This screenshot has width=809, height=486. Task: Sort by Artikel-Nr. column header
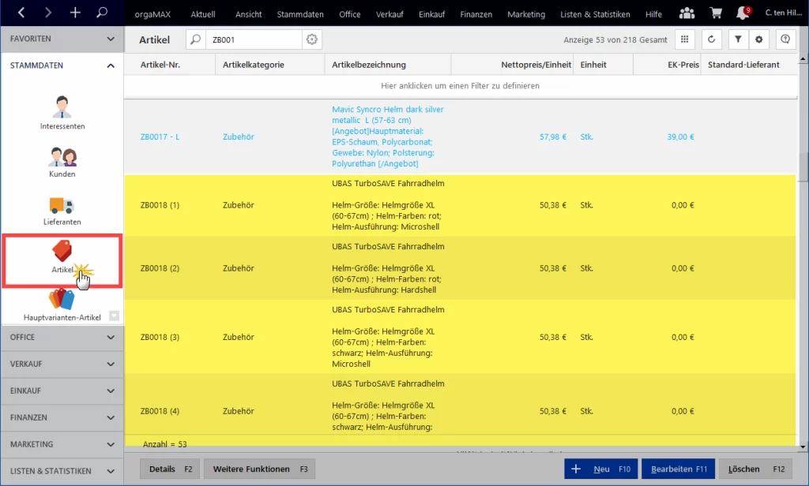click(170, 65)
